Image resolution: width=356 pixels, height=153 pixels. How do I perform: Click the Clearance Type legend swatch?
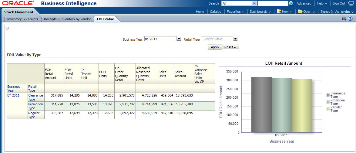pyautogui.click(x=328, y=95)
